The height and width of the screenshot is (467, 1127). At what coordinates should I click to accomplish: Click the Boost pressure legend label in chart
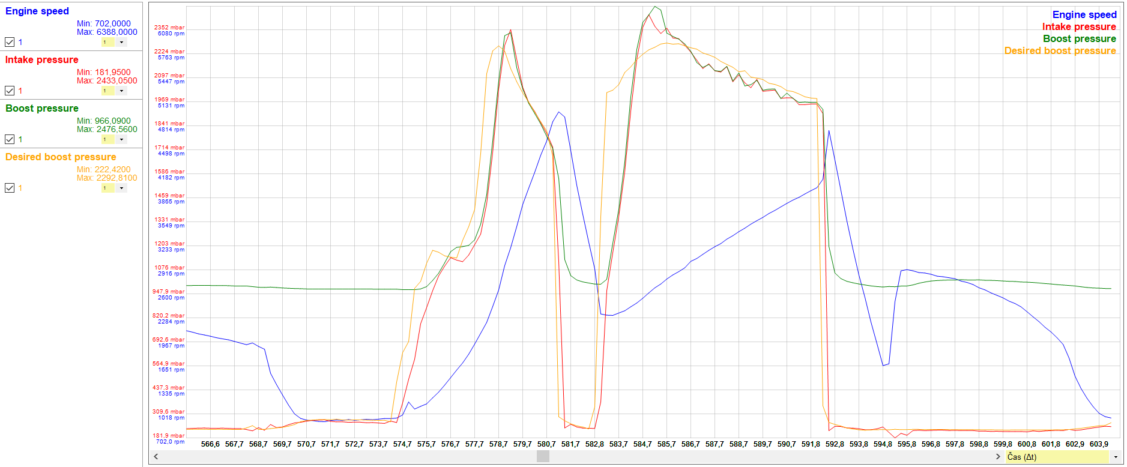tap(1079, 38)
